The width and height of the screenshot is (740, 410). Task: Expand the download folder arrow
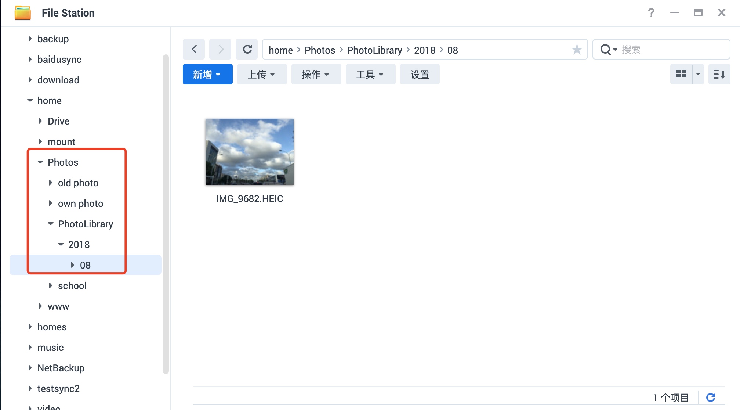click(x=30, y=80)
